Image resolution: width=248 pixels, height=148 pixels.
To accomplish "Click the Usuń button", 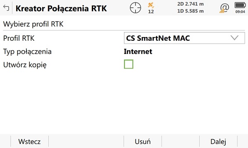I will (143, 141).
